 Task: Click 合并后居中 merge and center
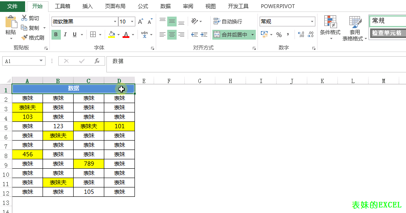click(231, 35)
